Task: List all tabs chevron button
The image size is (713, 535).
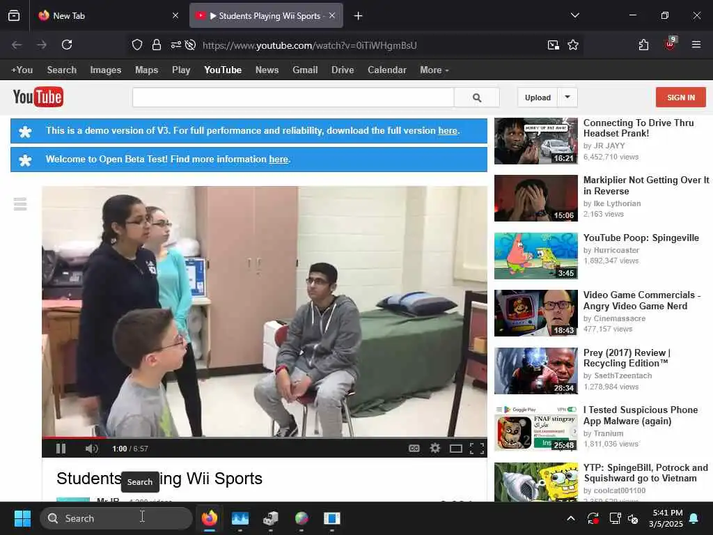Action: [x=574, y=15]
